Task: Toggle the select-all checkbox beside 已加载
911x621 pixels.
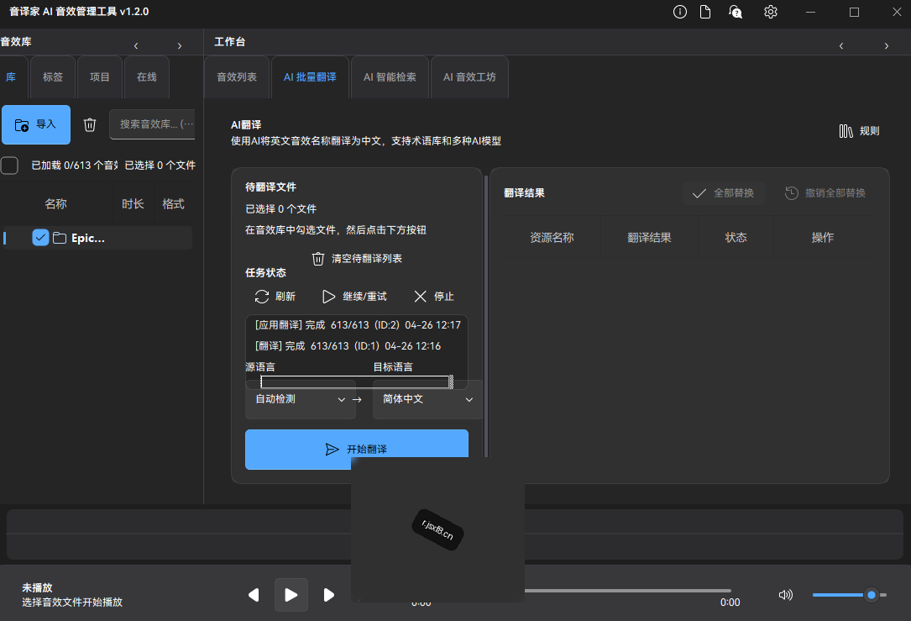Action: tap(9, 166)
